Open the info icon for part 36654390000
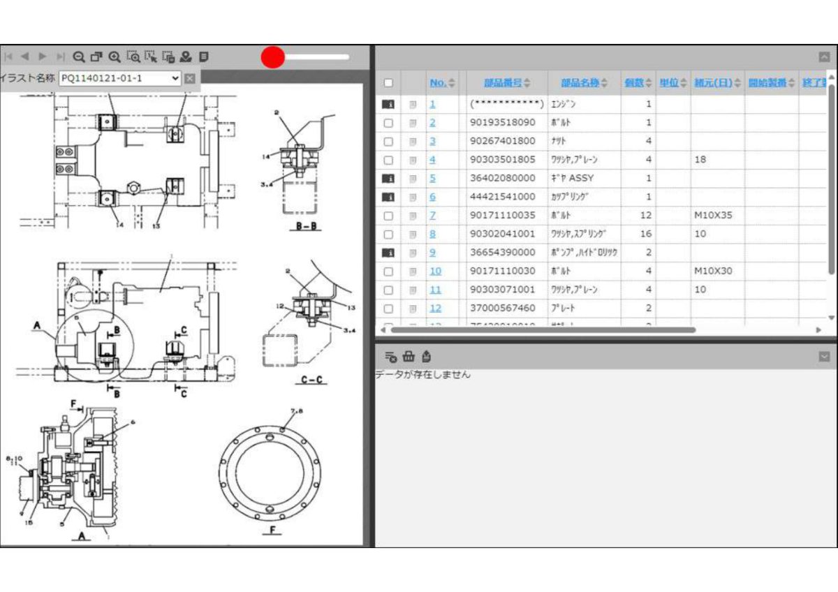The height and width of the screenshot is (592, 838). coord(388,253)
